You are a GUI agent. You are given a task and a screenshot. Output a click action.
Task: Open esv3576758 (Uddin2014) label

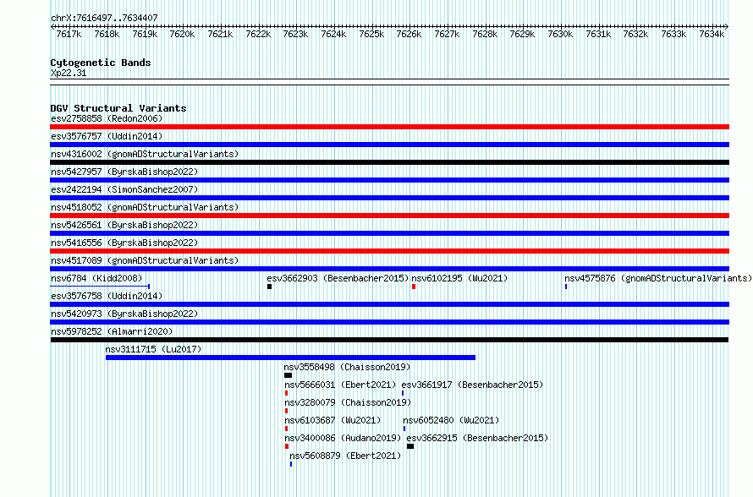point(107,296)
